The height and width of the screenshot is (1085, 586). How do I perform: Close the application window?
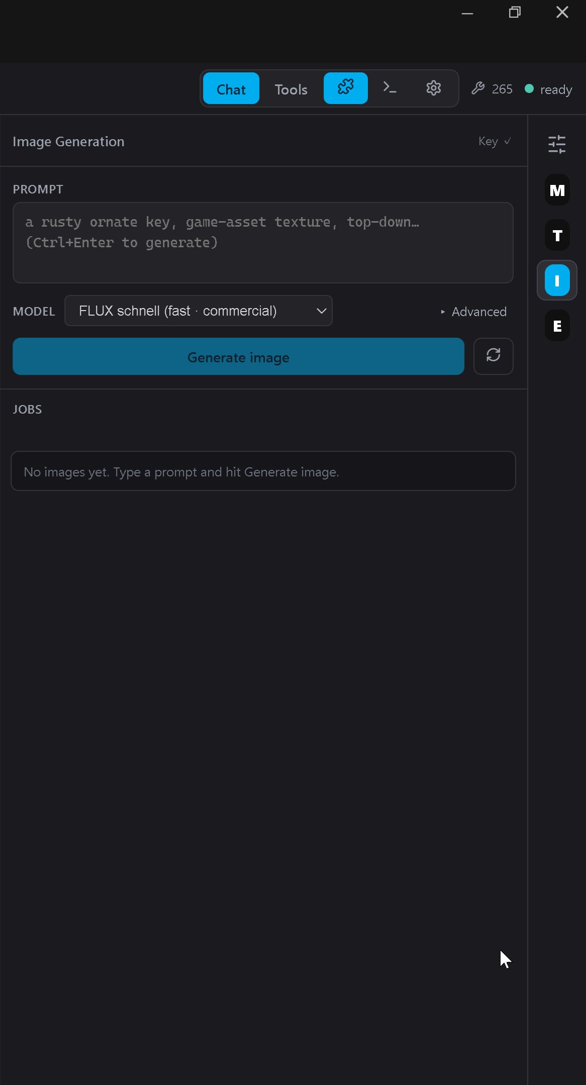point(562,13)
